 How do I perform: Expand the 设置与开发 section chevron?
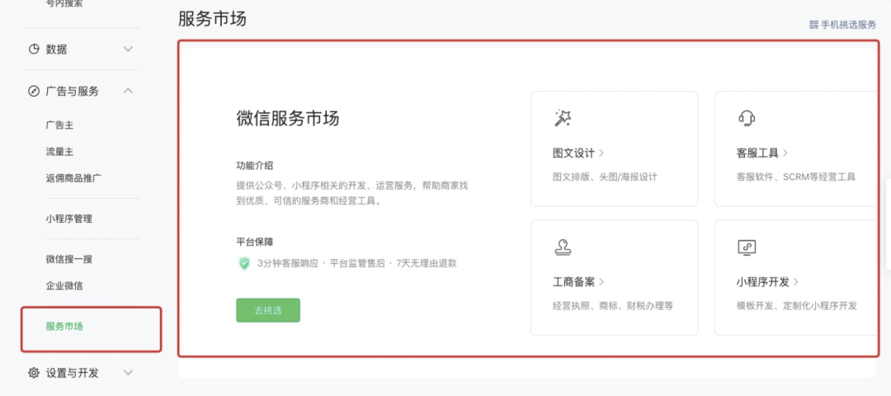tap(129, 373)
